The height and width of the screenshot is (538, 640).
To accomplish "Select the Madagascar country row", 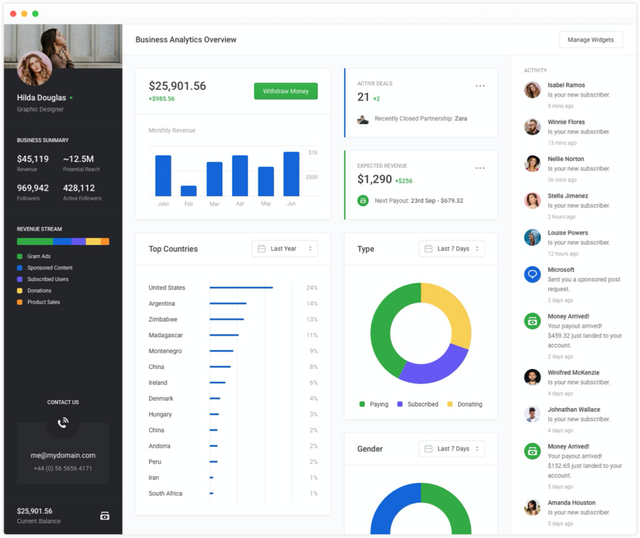I will 233,335.
